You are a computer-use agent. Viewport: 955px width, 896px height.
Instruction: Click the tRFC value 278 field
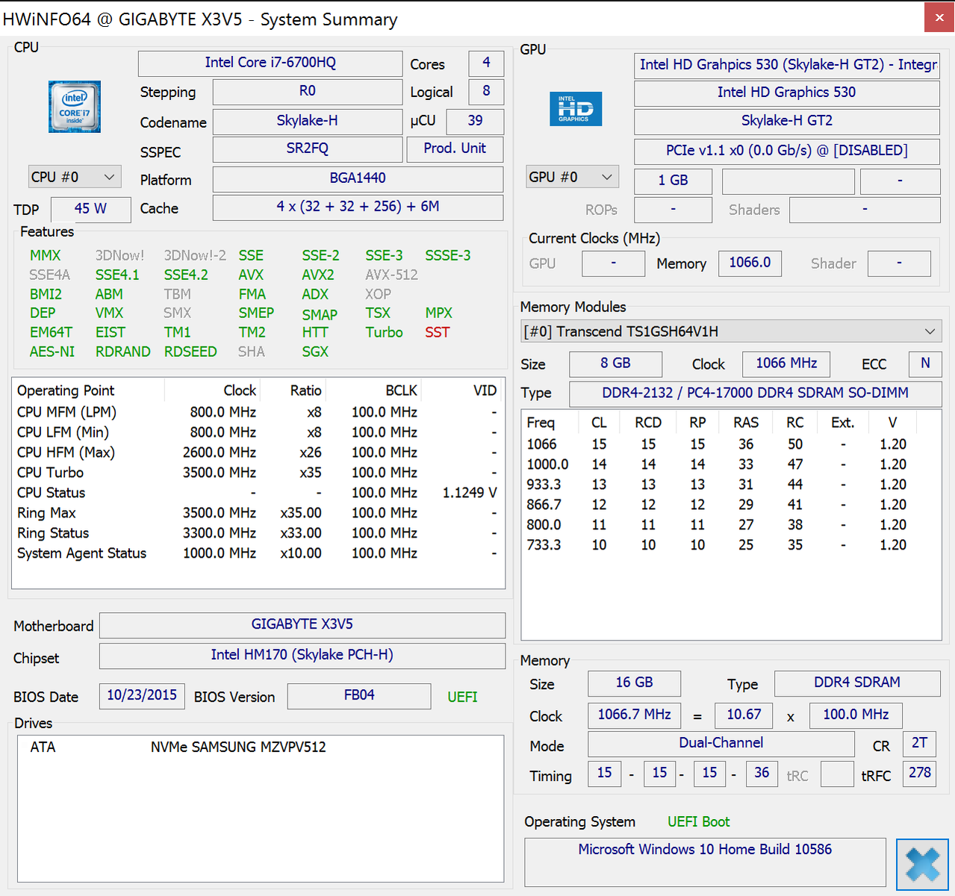tap(920, 774)
